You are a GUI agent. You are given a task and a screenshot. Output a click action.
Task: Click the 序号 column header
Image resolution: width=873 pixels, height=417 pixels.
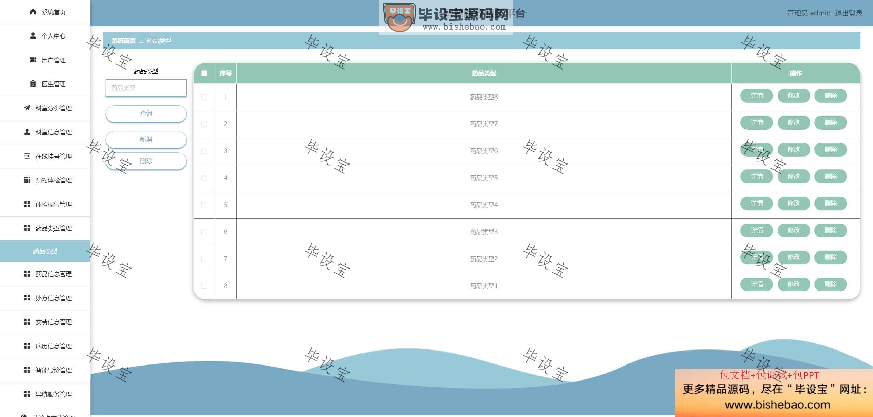(225, 73)
